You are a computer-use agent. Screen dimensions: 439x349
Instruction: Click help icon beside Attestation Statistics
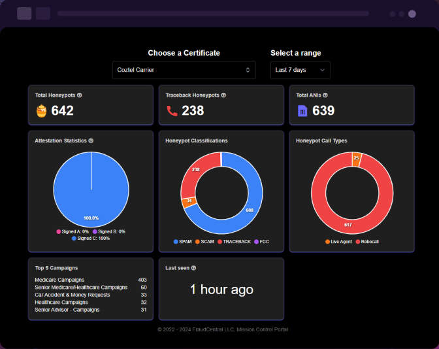(x=91, y=141)
